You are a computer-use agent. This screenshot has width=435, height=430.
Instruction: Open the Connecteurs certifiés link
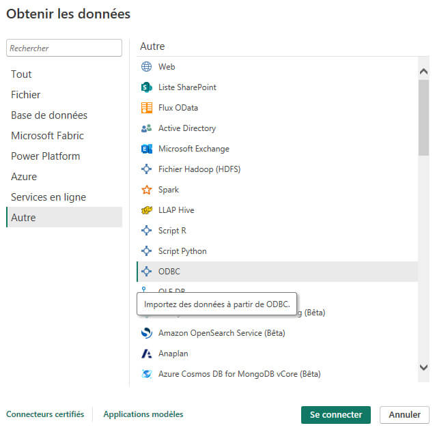click(45, 414)
